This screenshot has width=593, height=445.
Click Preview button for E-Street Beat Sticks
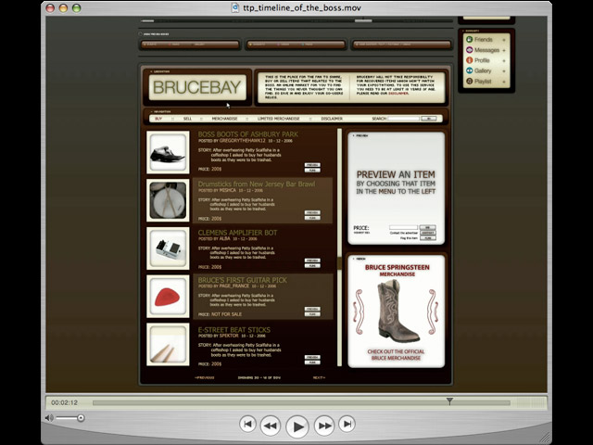coord(312,357)
